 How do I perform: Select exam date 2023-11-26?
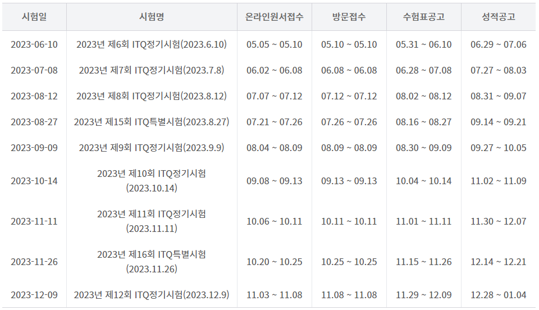(x=34, y=262)
